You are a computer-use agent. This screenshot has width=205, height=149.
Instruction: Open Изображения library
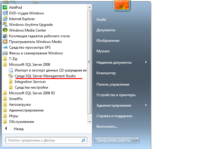click(x=108, y=41)
